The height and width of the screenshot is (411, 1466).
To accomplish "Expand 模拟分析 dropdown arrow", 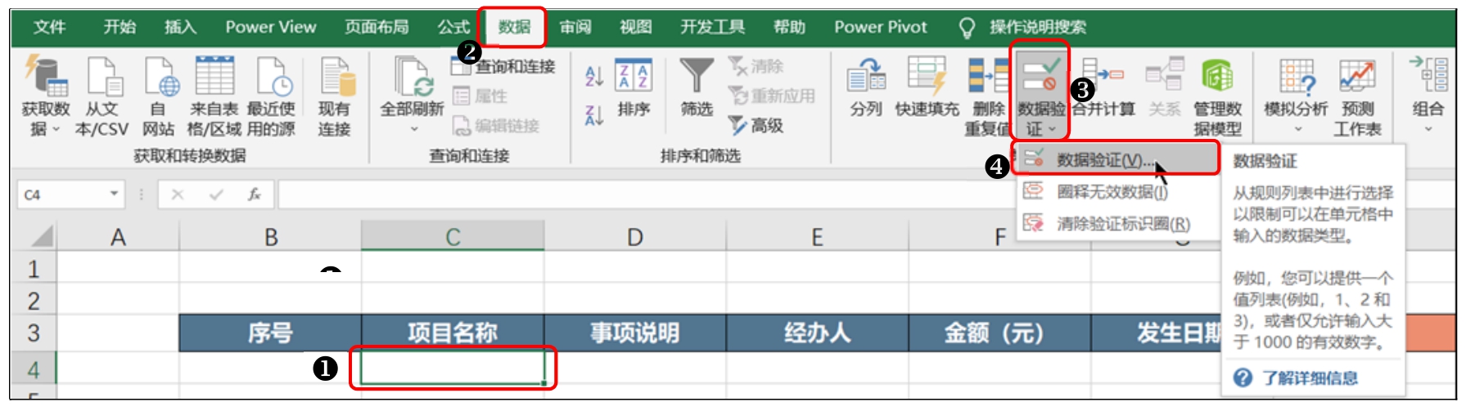I will 1297,129.
